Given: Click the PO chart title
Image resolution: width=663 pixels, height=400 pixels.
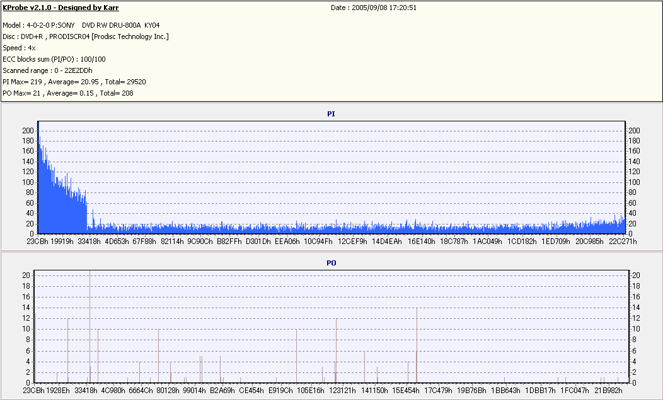Looking at the screenshot, I should [x=331, y=263].
